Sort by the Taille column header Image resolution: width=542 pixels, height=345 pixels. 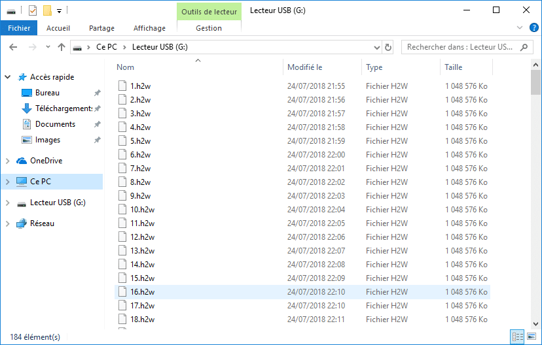pyautogui.click(x=453, y=67)
